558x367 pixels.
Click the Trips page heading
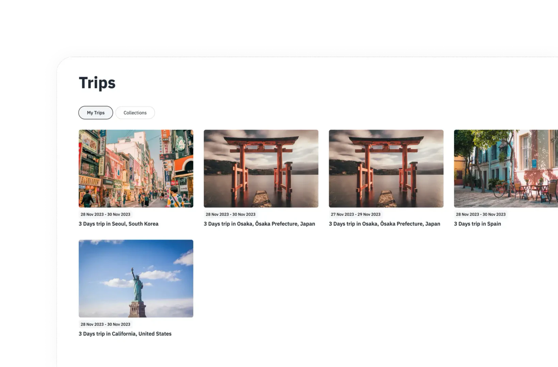(97, 82)
